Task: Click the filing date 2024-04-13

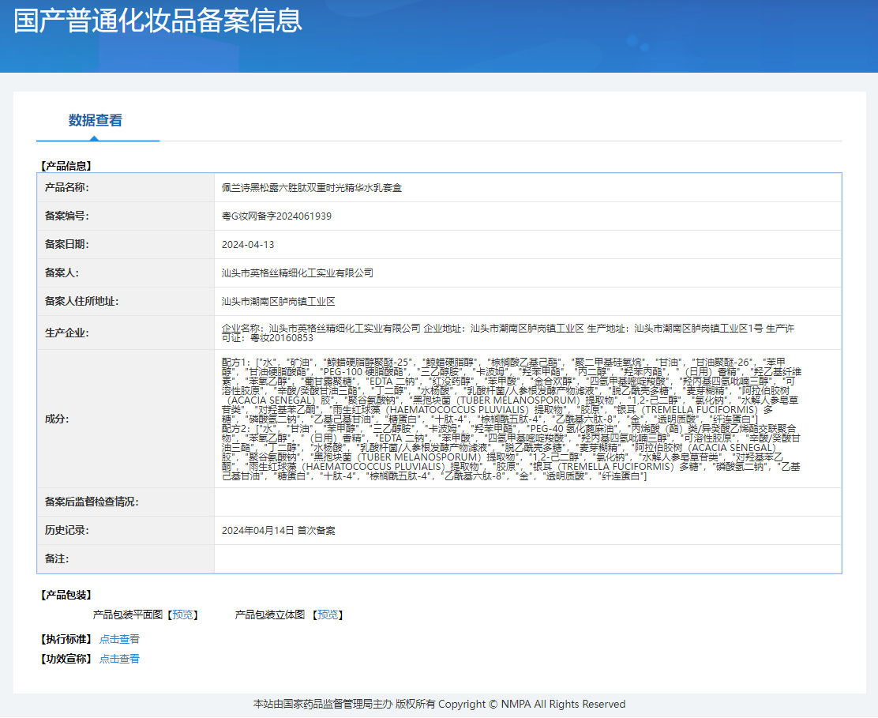Action: click(248, 245)
